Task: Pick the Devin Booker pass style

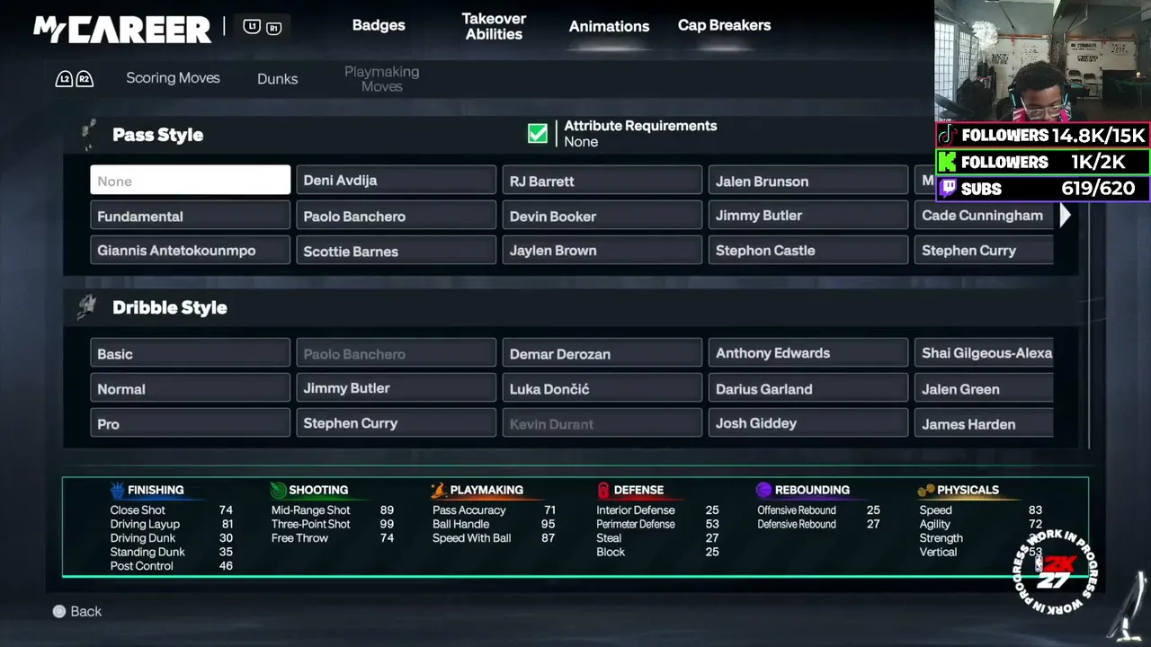Action: (x=602, y=216)
